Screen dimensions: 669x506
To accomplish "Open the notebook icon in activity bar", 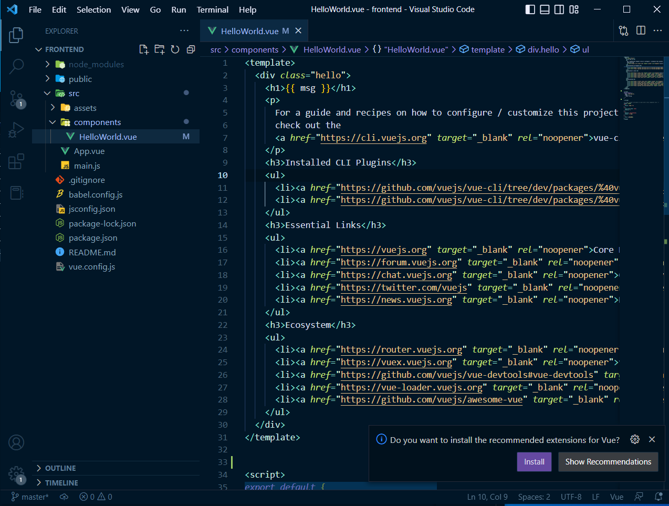I will click(16, 193).
